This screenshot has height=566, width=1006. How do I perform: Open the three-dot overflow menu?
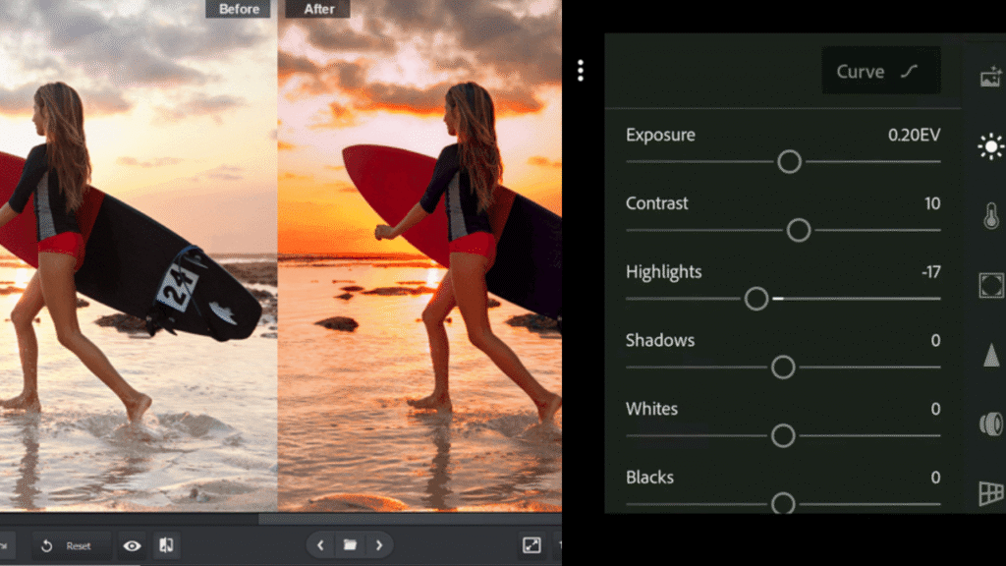click(581, 70)
